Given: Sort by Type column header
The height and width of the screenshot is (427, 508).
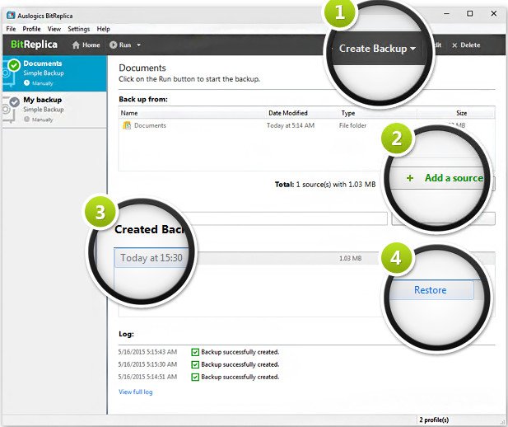Looking at the screenshot, I should (x=348, y=113).
